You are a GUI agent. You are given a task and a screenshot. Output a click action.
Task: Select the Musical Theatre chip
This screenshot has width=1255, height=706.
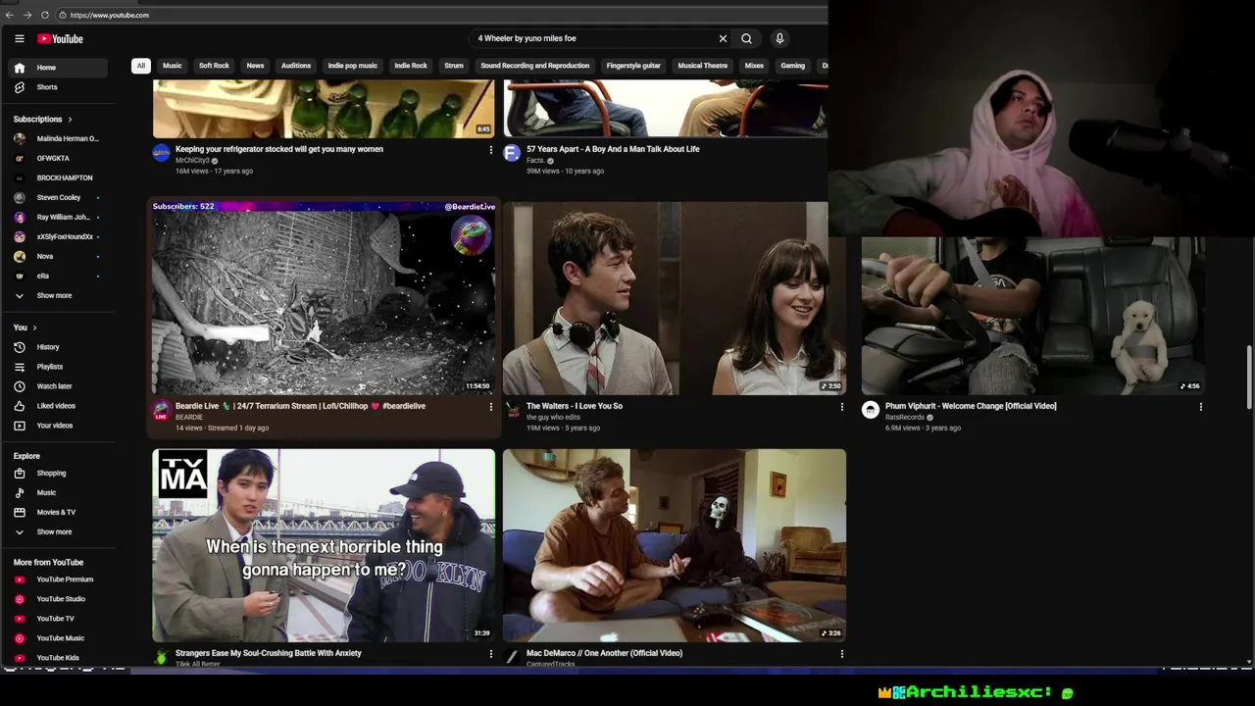pyautogui.click(x=703, y=66)
